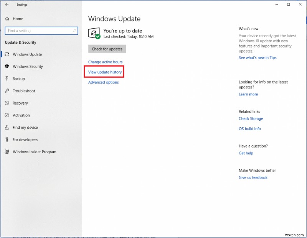307x238 pixels.
Task: Open the Backup section in the sidebar
Action: click(7, 79)
